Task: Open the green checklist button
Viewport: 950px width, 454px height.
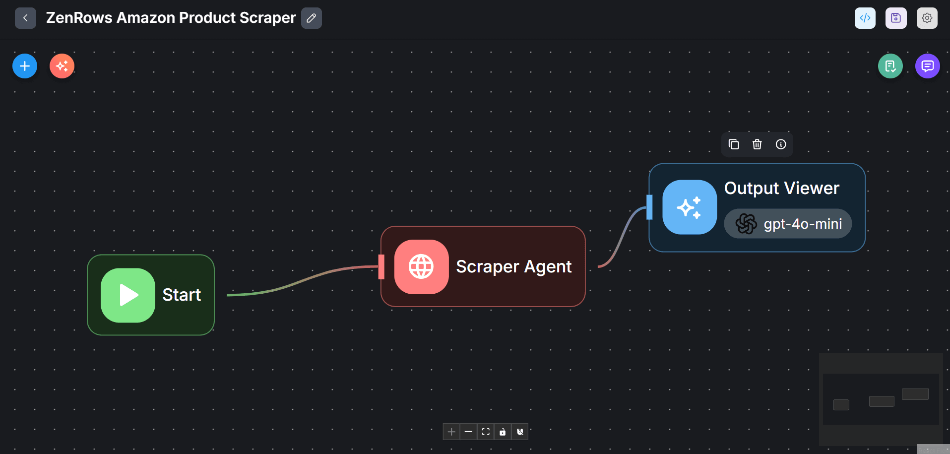Action: [890, 66]
